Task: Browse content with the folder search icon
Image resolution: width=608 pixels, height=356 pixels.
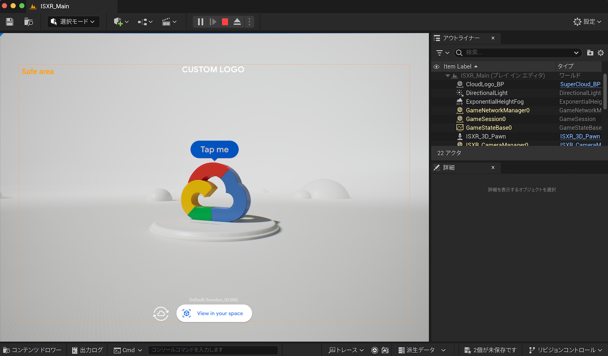Action: [x=28, y=22]
